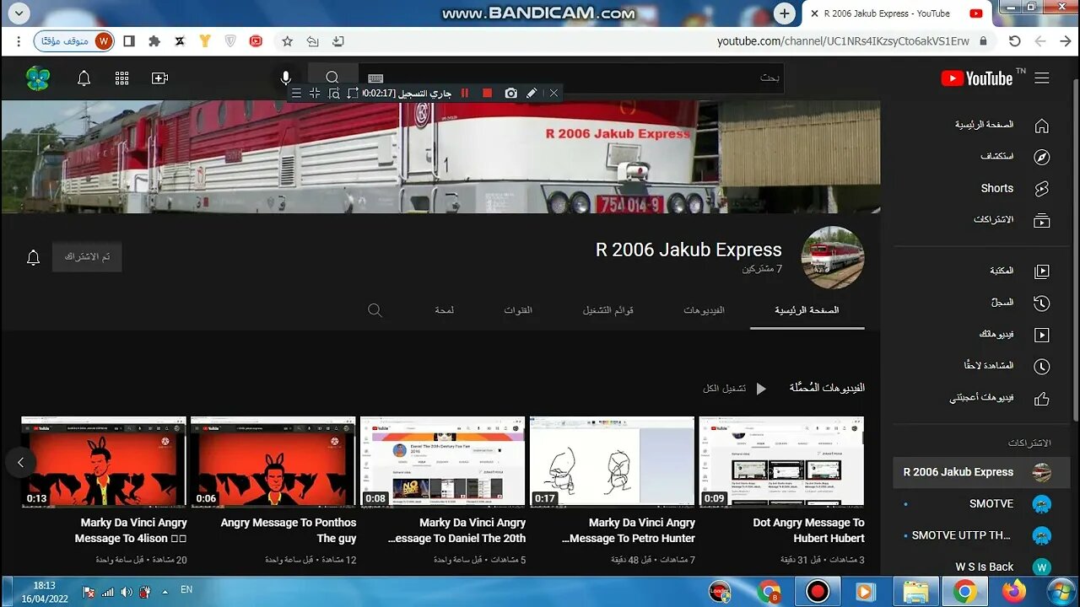Open the Chrome three-dot menu
Image resolution: width=1080 pixels, height=607 pixels.
pos(19,40)
